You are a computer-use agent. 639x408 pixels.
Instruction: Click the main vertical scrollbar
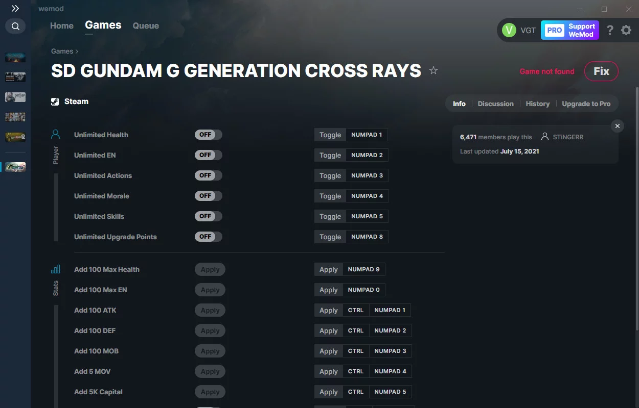tap(636, 209)
